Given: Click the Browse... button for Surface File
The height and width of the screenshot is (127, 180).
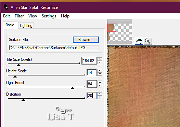Looking at the screenshot, I should pyautogui.click(x=86, y=40).
